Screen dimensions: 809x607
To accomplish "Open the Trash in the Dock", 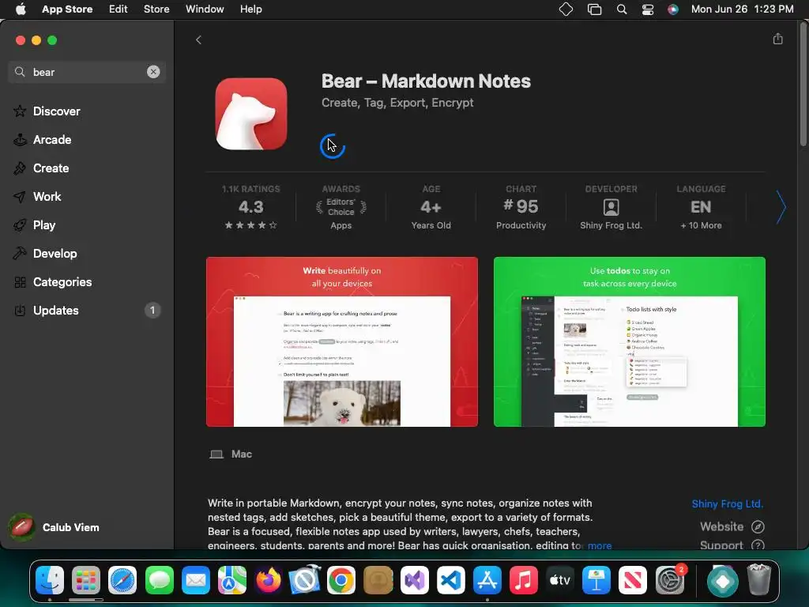I will pyautogui.click(x=759, y=581).
